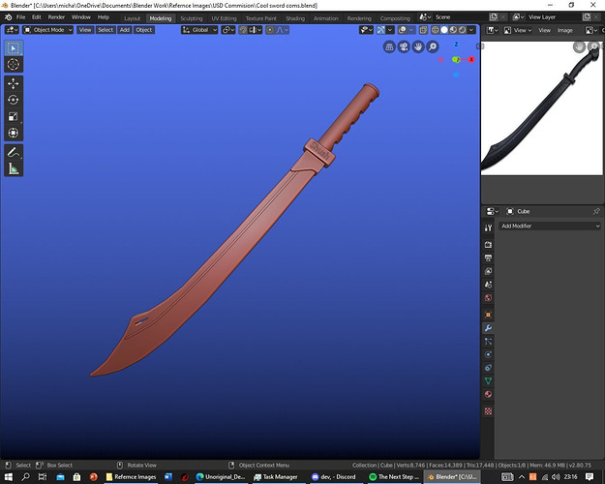Click the camera view button in viewport
This screenshot has width=605, height=484.
(x=404, y=47)
